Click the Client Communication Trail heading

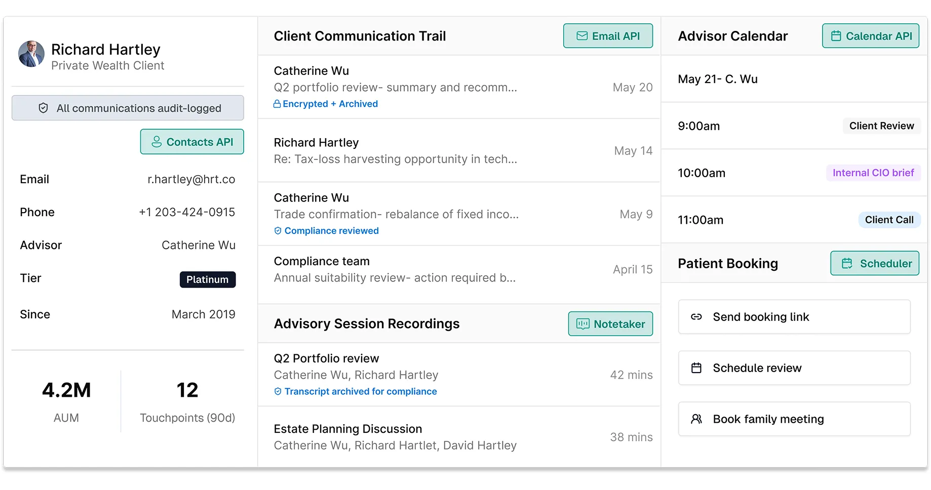pos(360,36)
